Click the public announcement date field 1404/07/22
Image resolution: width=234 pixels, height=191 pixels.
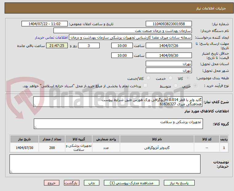(45, 24)
